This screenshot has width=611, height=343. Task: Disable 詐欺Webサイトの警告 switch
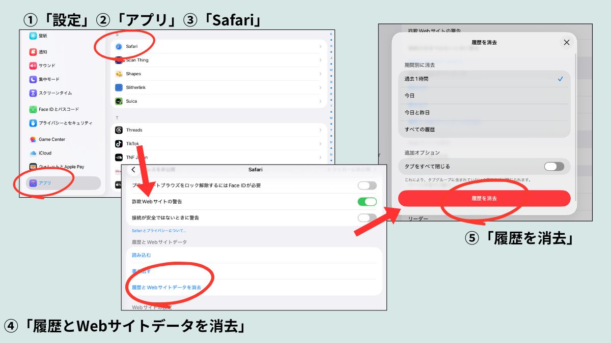tap(367, 202)
